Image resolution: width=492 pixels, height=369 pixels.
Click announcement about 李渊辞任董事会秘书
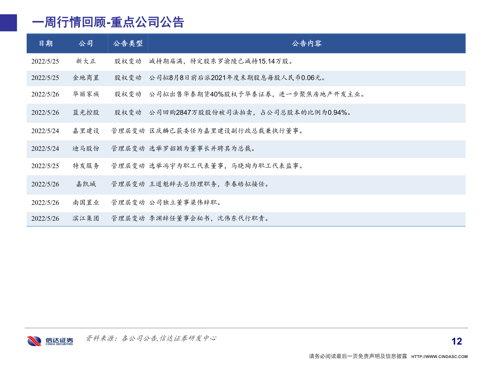[209, 218]
